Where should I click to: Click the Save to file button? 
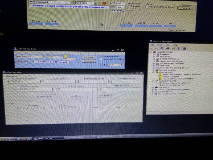pos(104,96)
